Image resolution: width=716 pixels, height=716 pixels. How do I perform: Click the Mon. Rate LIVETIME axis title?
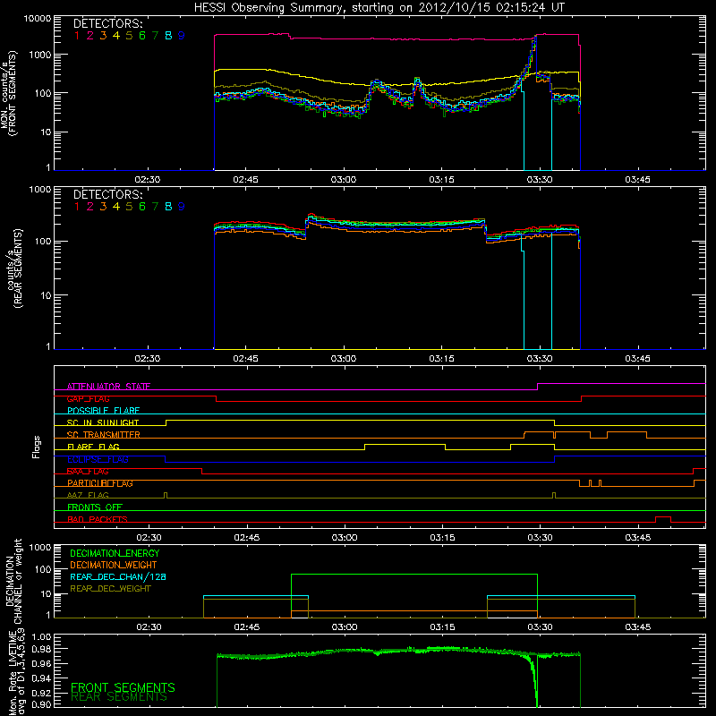16,672
